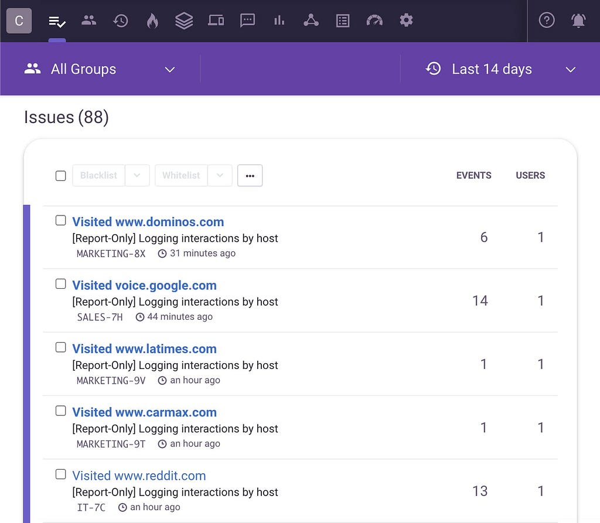Open the history clock icon in top bar

[x=121, y=20]
